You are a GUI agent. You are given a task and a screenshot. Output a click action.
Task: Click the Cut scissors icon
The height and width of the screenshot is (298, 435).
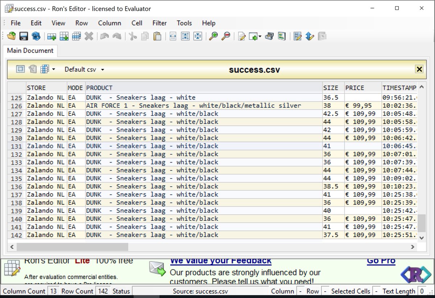pyautogui.click(x=133, y=36)
